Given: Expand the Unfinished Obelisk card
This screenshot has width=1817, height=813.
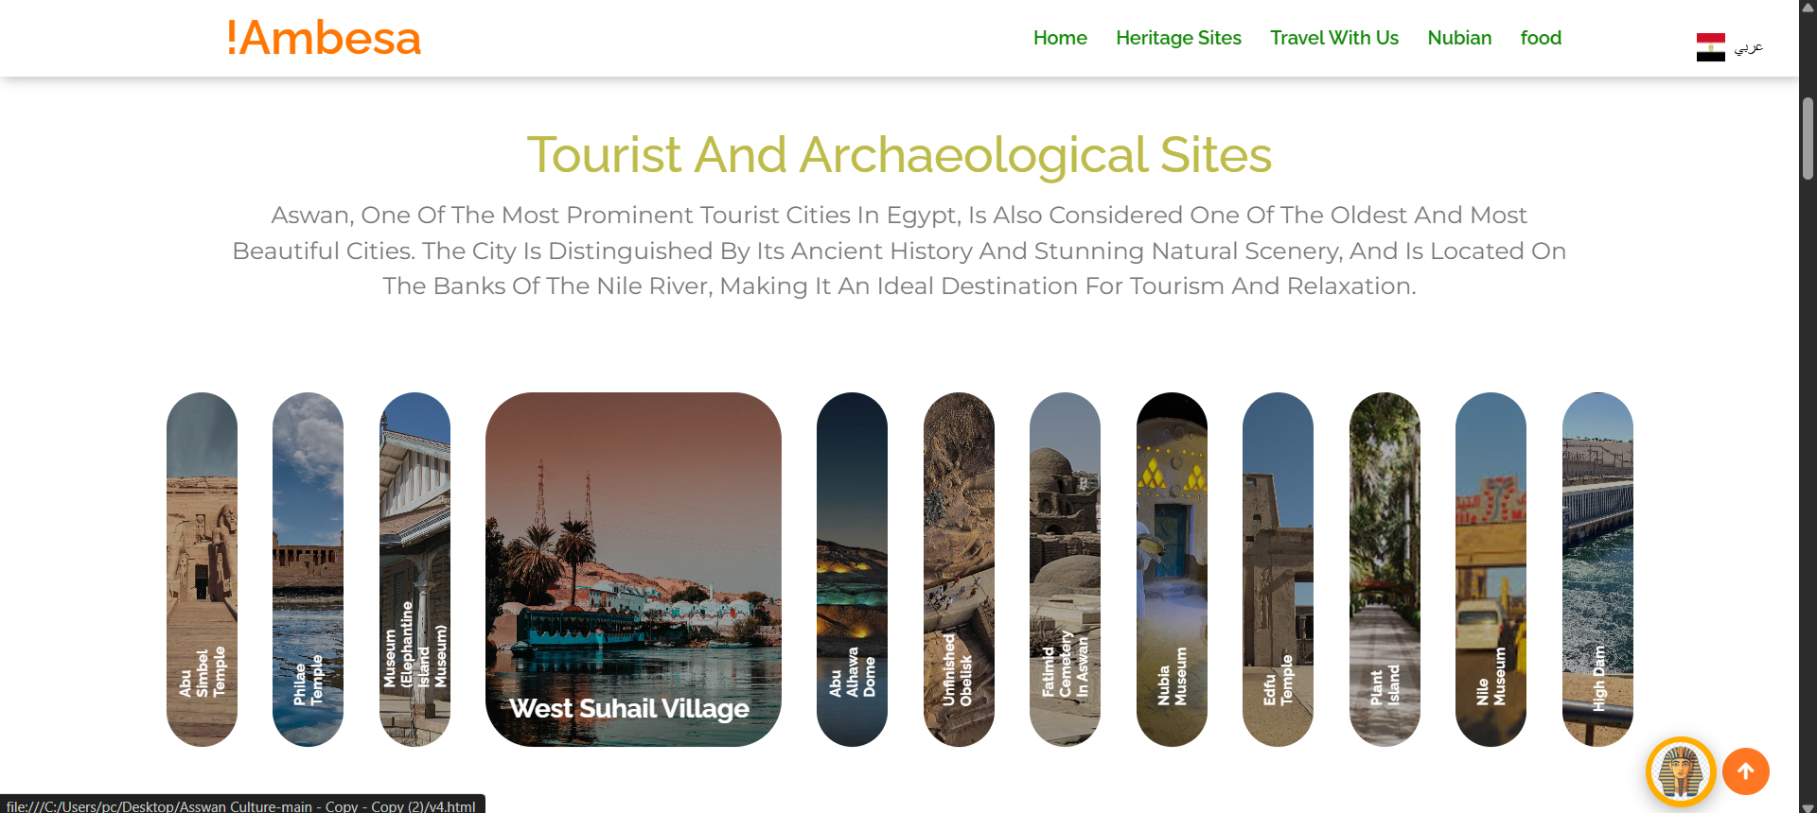Looking at the screenshot, I should (x=959, y=569).
